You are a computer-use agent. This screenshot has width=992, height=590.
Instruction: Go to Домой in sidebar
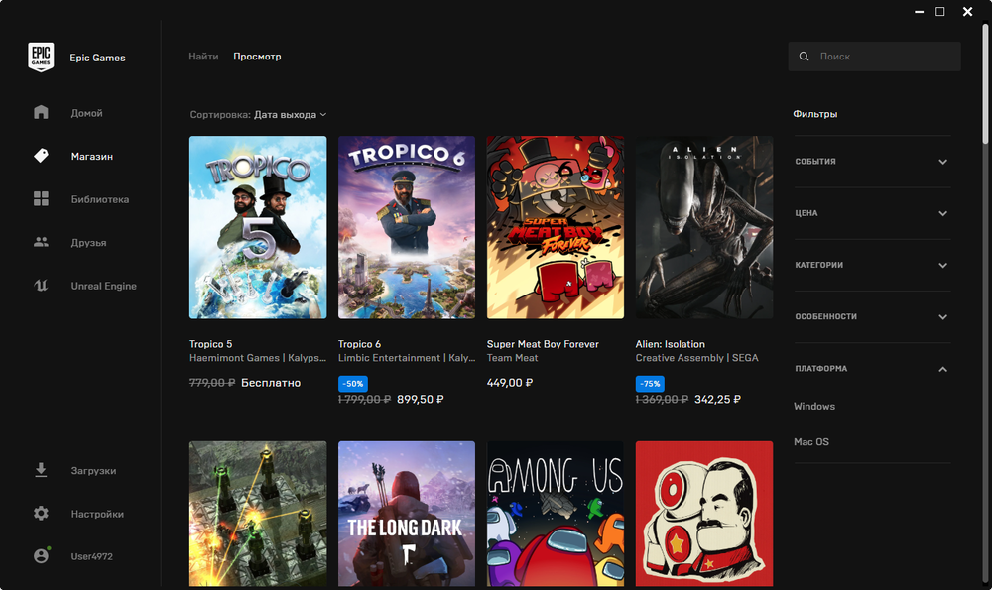coord(86,113)
